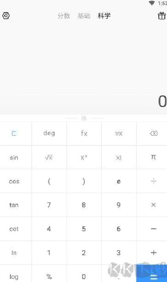Insert the pi constant
This screenshot has width=167, height=282.
153,157
